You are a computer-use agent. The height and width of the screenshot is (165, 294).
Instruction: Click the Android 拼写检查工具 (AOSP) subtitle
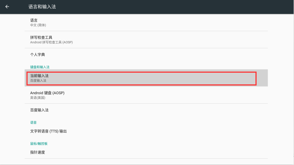[51, 42]
